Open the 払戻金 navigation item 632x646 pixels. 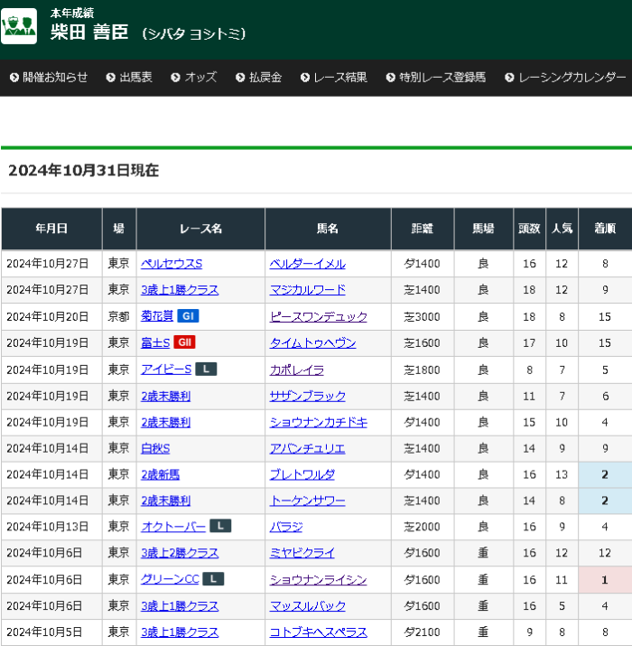click(258, 78)
